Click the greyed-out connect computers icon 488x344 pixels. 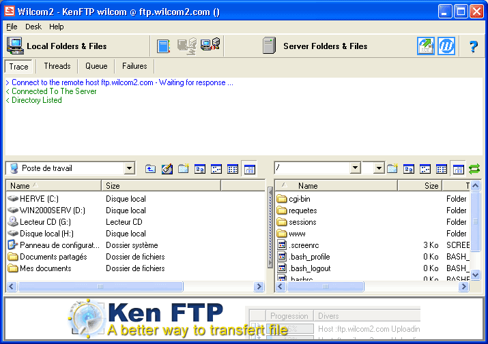point(187,46)
